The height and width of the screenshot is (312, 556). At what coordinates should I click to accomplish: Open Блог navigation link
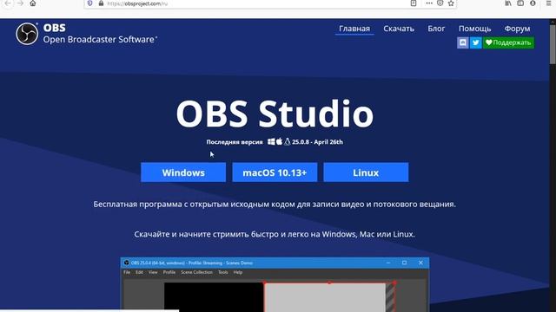pos(436,29)
